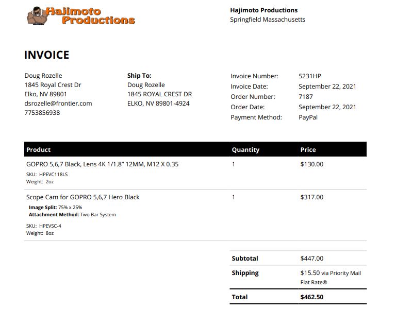This screenshot has width=396, height=309.
Task: Click the GOPRO 5,6,7 Black Lens product name
Action: tap(102, 164)
